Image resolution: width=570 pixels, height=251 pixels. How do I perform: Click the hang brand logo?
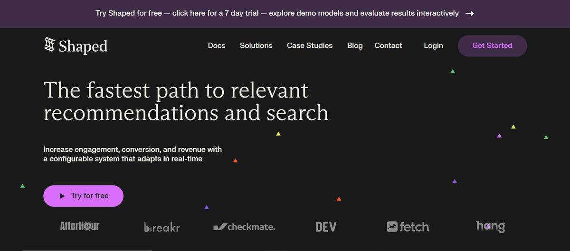490,226
